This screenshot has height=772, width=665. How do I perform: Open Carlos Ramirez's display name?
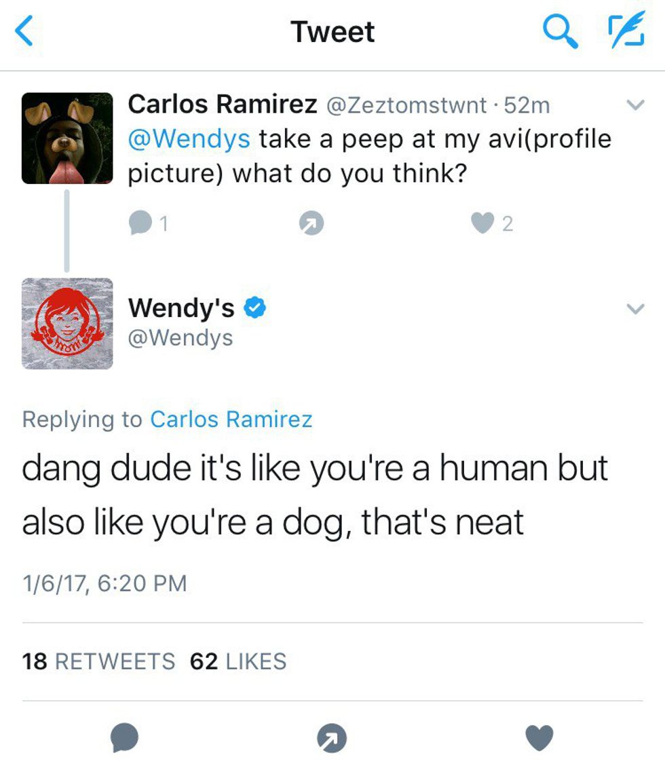coord(222,104)
